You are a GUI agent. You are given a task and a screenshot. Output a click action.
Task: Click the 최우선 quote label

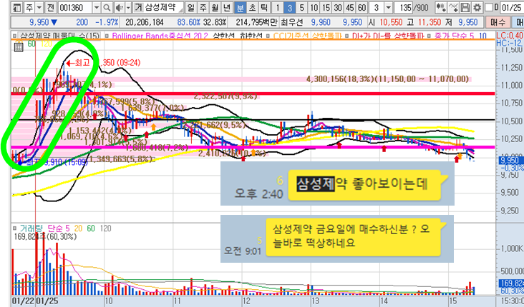291,22
